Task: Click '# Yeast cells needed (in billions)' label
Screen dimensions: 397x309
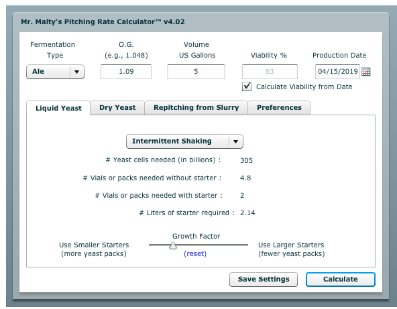Action: click(164, 160)
